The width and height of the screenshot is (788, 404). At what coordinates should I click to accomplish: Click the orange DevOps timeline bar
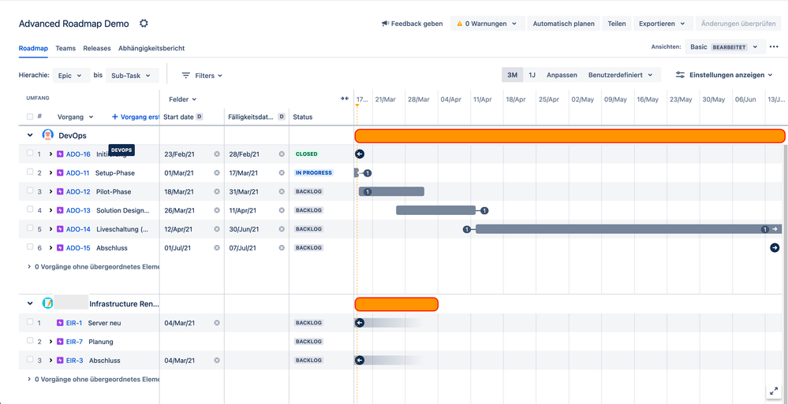[570, 135]
